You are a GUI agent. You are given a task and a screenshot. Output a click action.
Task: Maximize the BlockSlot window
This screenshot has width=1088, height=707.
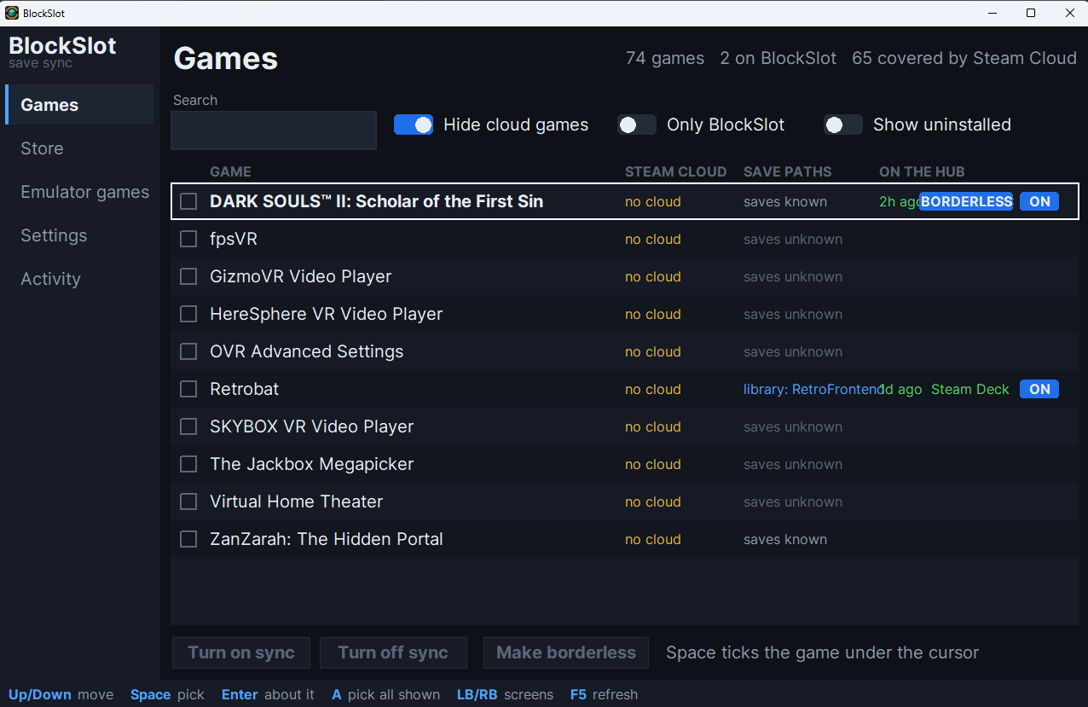pyautogui.click(x=1031, y=13)
